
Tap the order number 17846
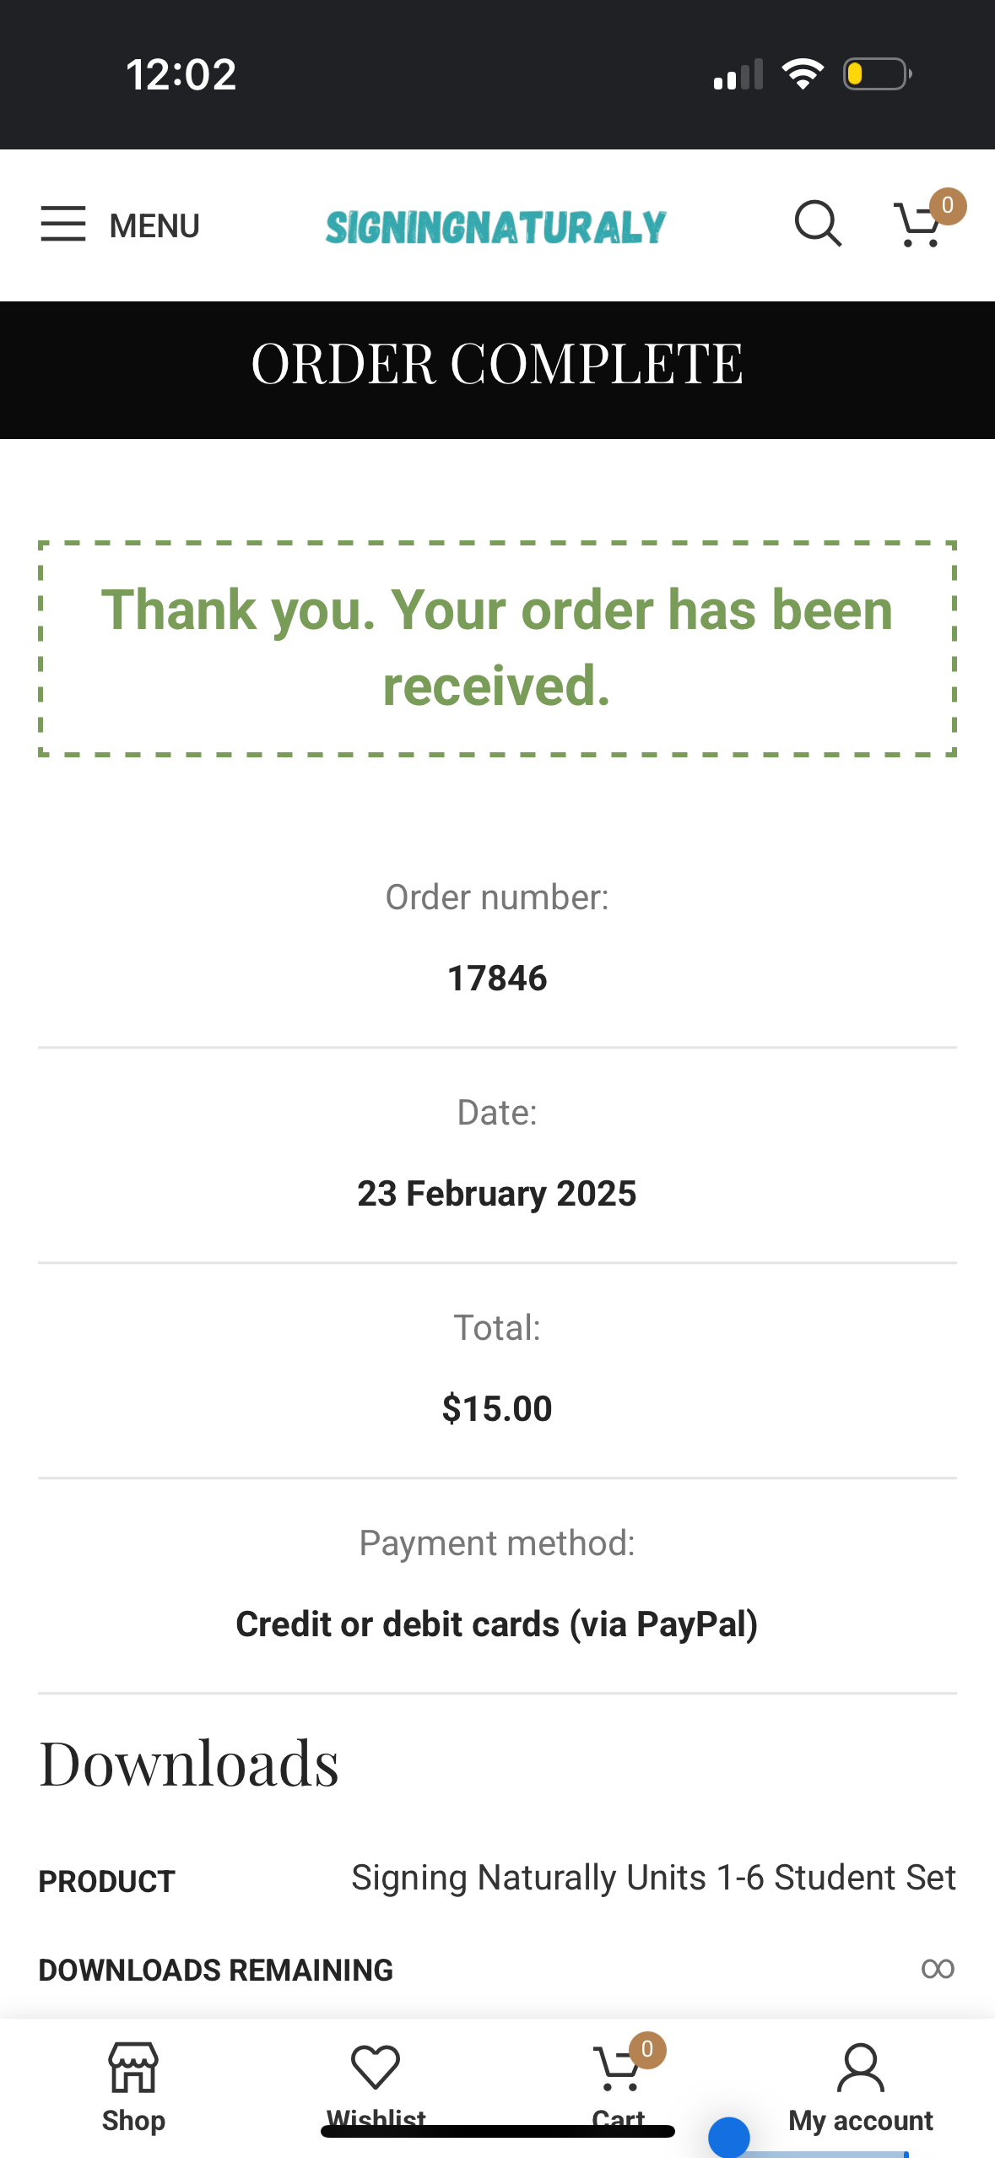[x=497, y=979]
